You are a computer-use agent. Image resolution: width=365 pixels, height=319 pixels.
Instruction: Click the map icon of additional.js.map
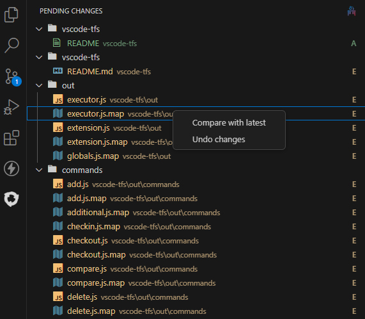tap(58, 212)
